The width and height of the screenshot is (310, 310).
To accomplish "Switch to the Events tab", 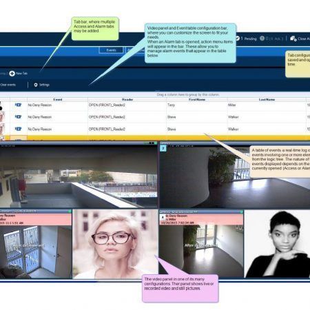I will [x=111, y=50].
